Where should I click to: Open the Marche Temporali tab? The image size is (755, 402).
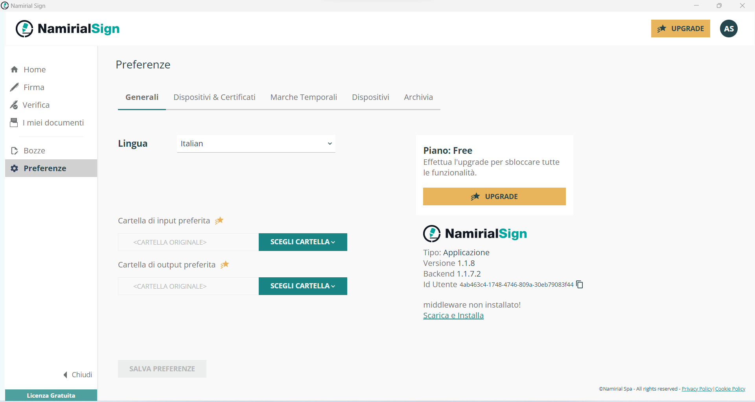click(x=304, y=97)
